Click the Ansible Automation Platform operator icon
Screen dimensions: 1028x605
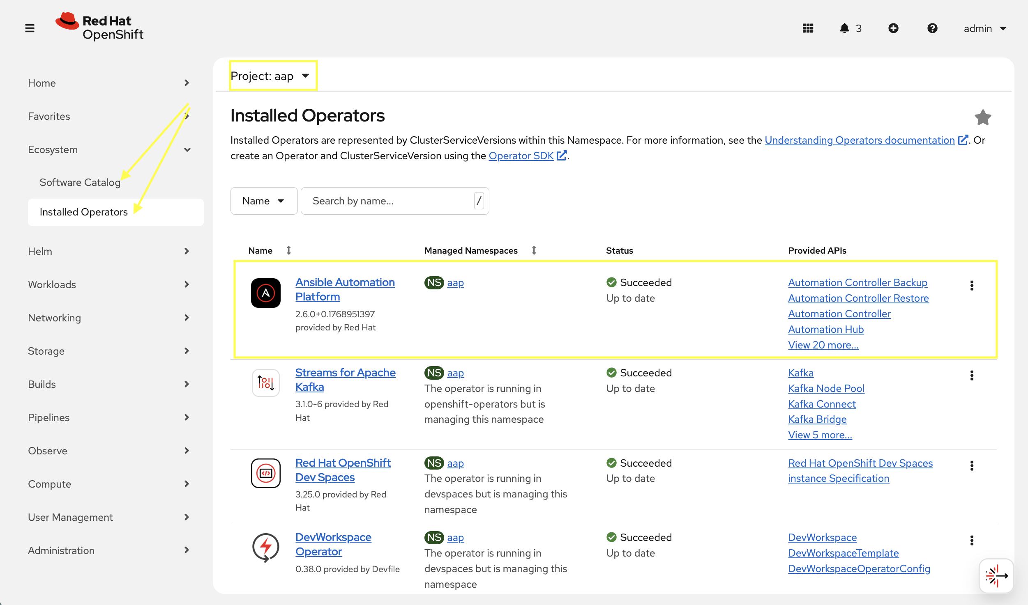(x=265, y=293)
